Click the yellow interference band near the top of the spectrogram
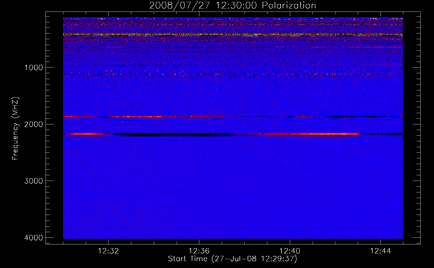The height and width of the screenshot is (268, 434). tap(233, 34)
